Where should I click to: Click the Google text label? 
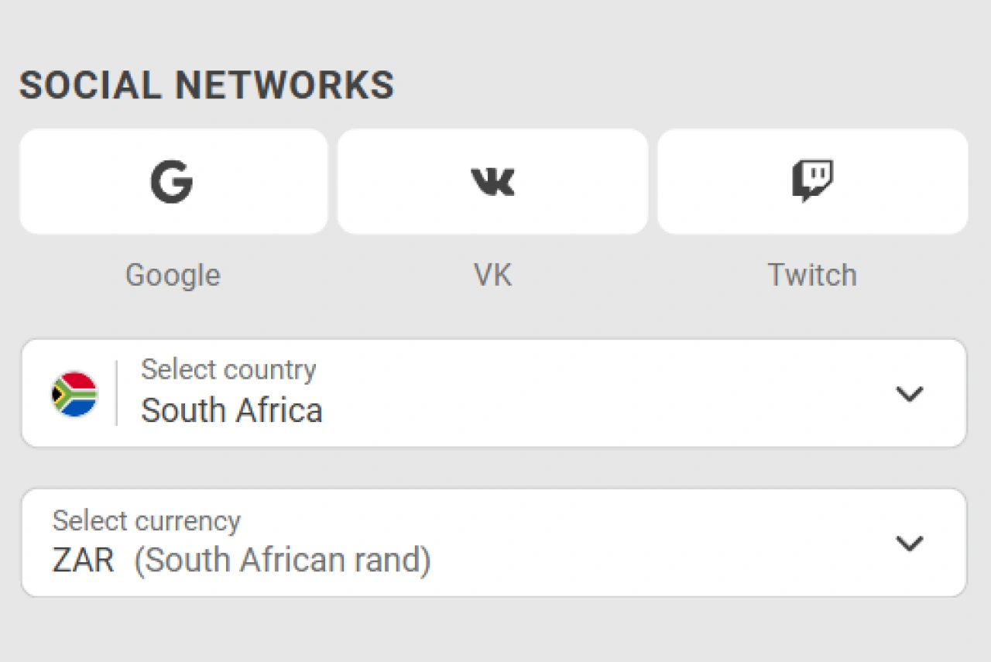(x=173, y=275)
